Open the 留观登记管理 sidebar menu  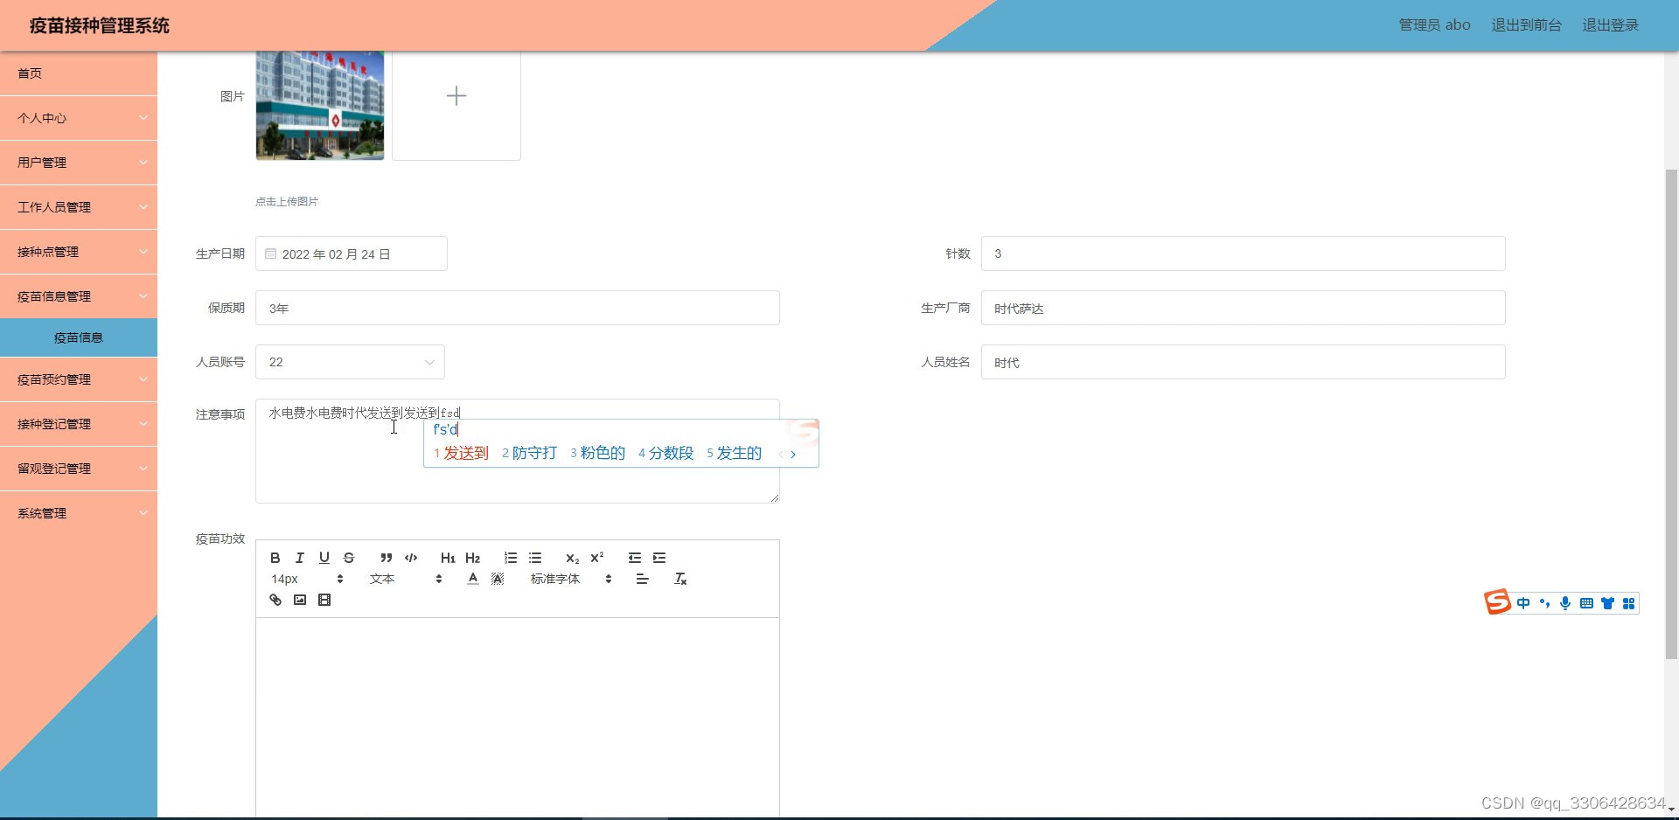tap(79, 469)
